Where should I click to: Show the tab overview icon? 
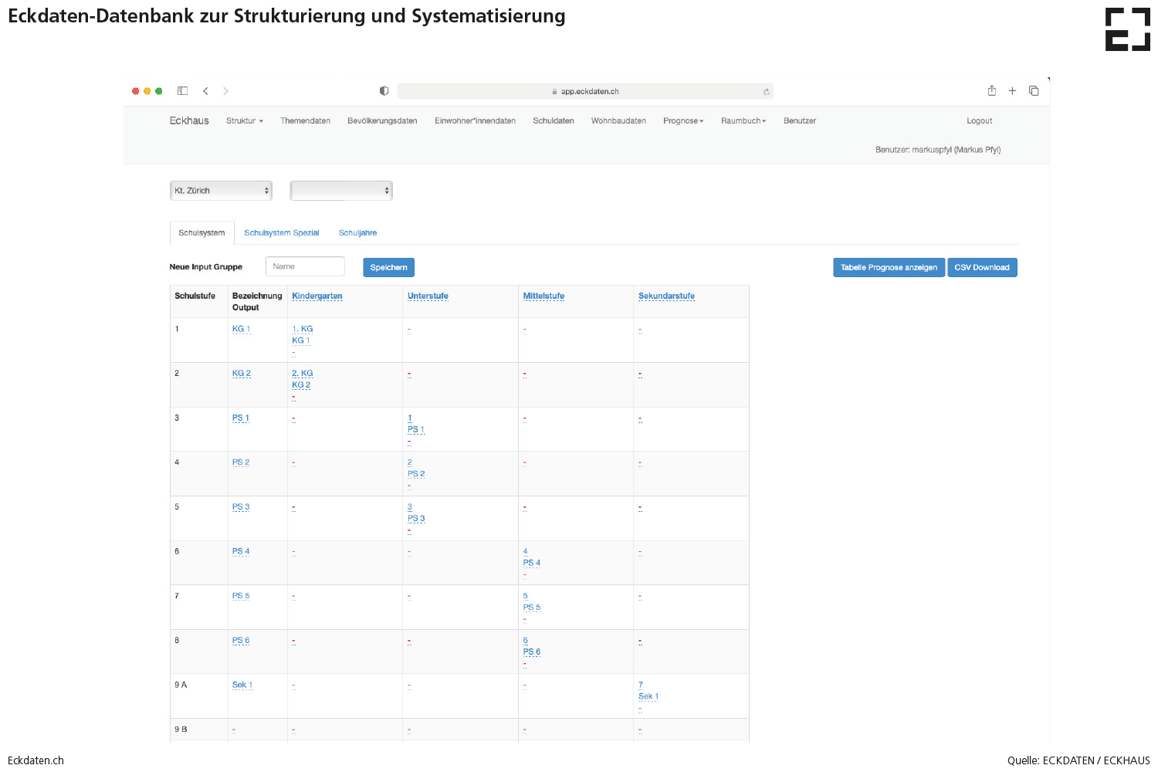[1034, 91]
